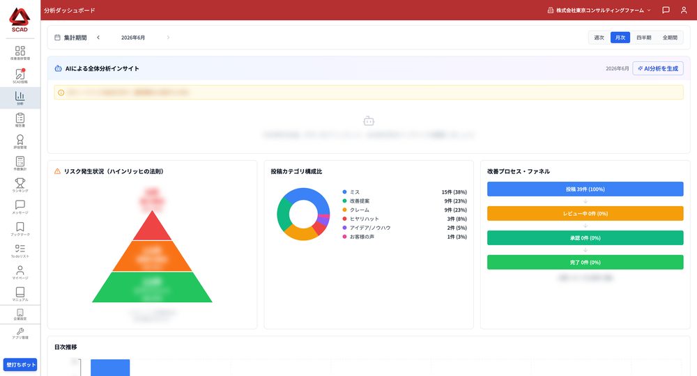Image resolution: width=697 pixels, height=376 pixels.
Task: Click the pink お客様の声 legend dot
Action: click(x=344, y=237)
